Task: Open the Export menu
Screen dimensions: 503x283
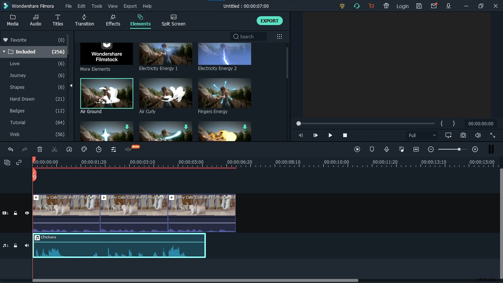Action: (x=130, y=6)
